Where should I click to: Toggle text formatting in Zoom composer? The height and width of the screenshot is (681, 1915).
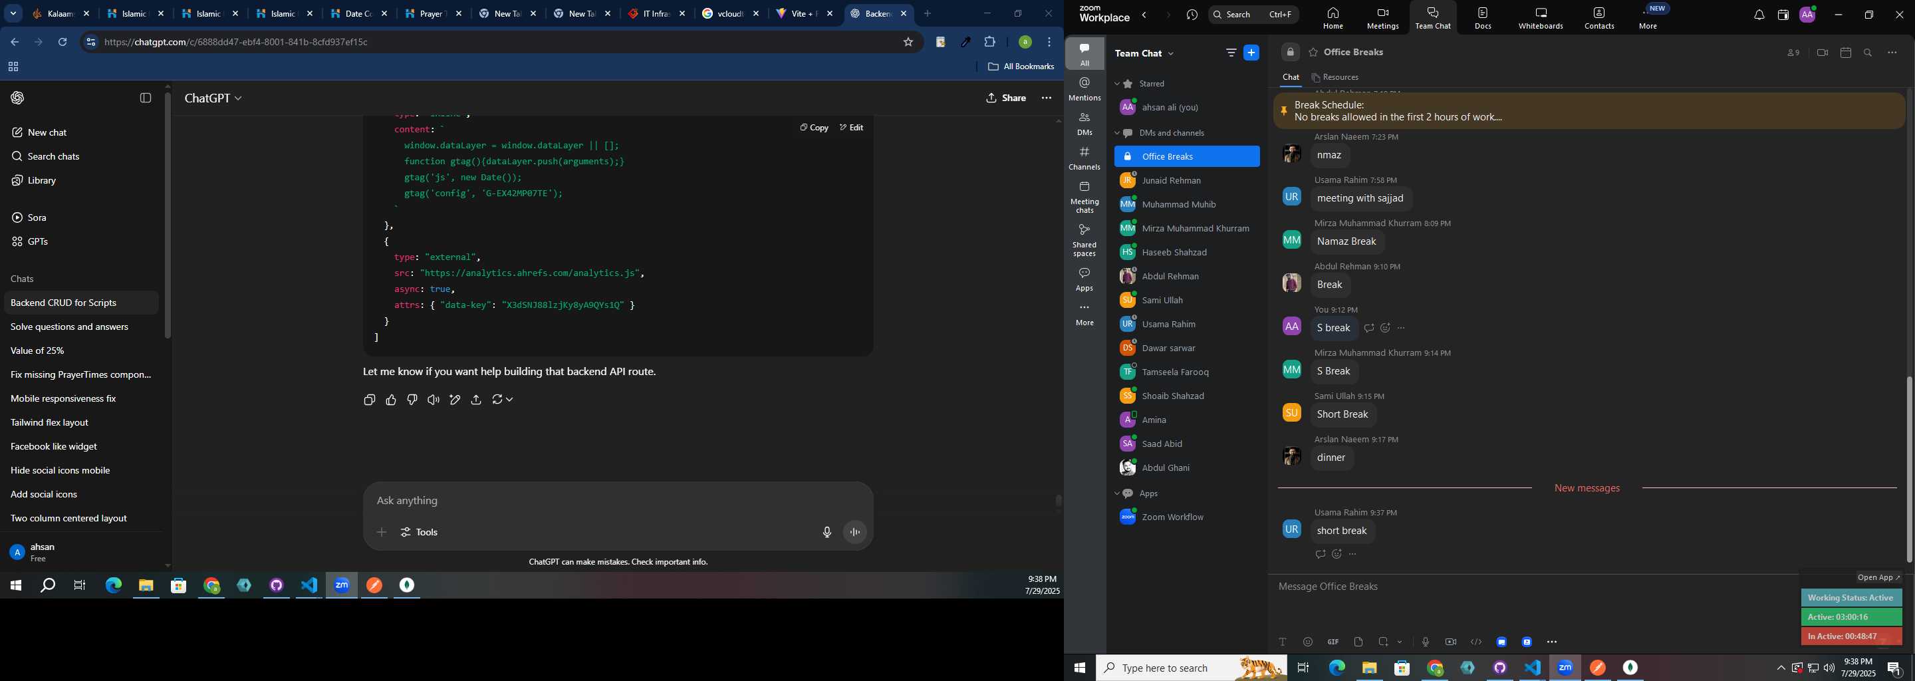[1283, 642]
